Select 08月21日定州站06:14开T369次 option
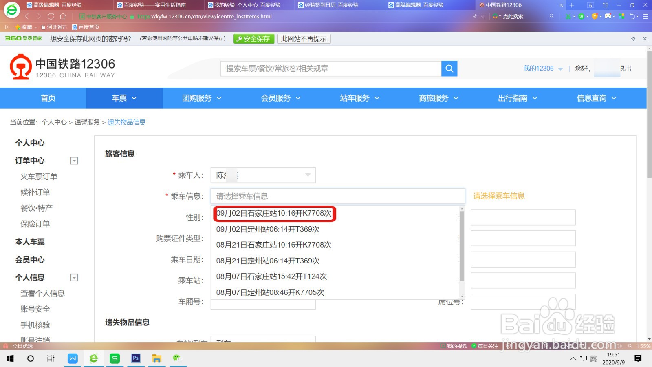This screenshot has height=367, width=652. coord(268,261)
